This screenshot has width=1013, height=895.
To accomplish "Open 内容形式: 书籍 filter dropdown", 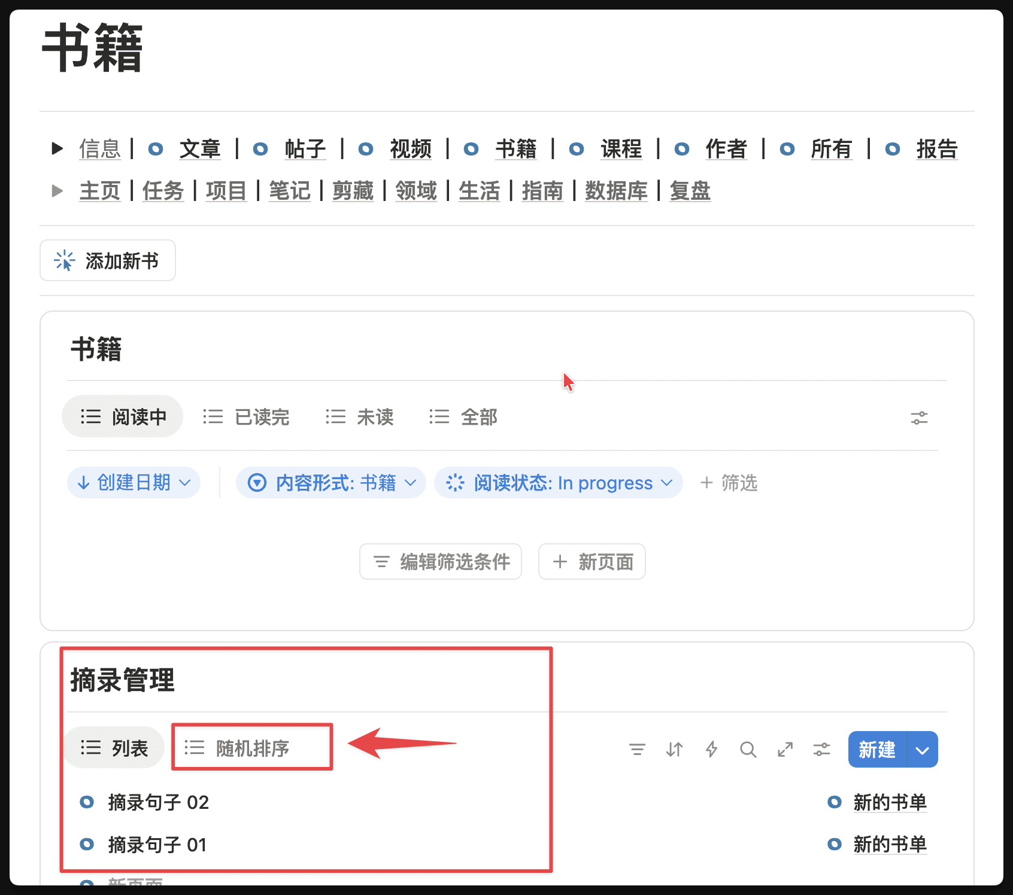I will (331, 482).
